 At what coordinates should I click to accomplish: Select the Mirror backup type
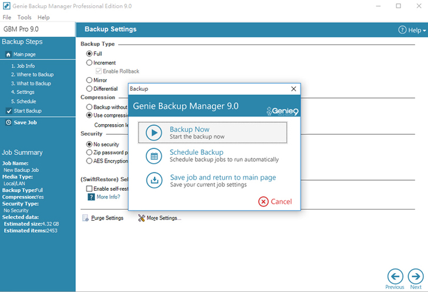[x=89, y=80]
